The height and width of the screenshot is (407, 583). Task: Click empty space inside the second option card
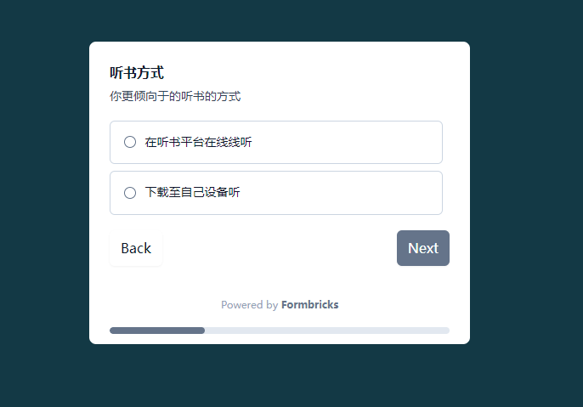click(x=357, y=193)
